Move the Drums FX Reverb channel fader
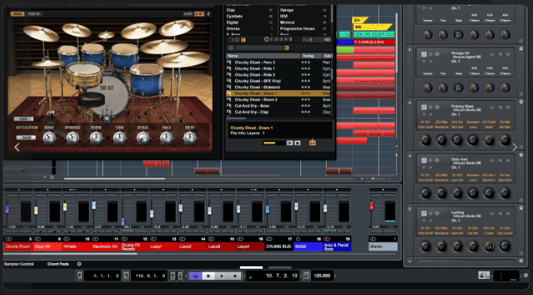This screenshot has width=533, height=295. 123,222
